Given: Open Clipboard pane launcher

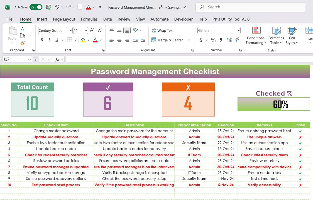Looking at the screenshot, I should 33,50.
